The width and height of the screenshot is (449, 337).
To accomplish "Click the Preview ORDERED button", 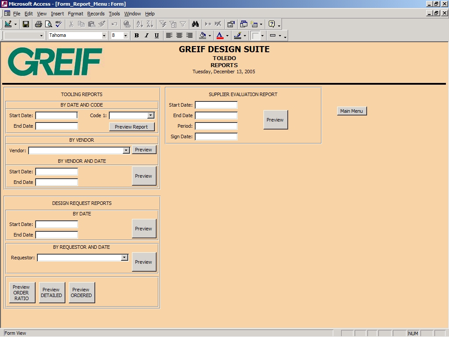I will (x=82, y=293).
